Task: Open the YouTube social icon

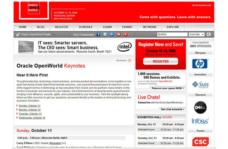Action: coord(126,35)
